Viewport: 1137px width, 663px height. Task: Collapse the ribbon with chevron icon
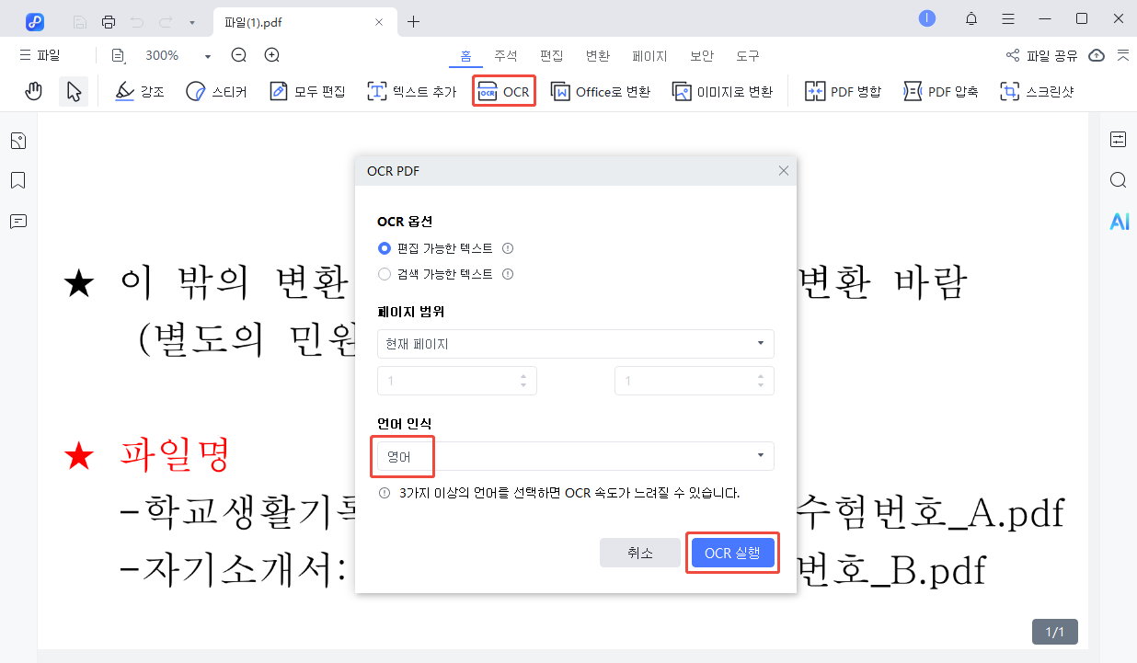pyautogui.click(x=1122, y=55)
